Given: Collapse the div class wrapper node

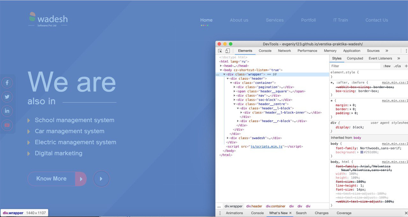Looking at the screenshot, I should (224, 74).
